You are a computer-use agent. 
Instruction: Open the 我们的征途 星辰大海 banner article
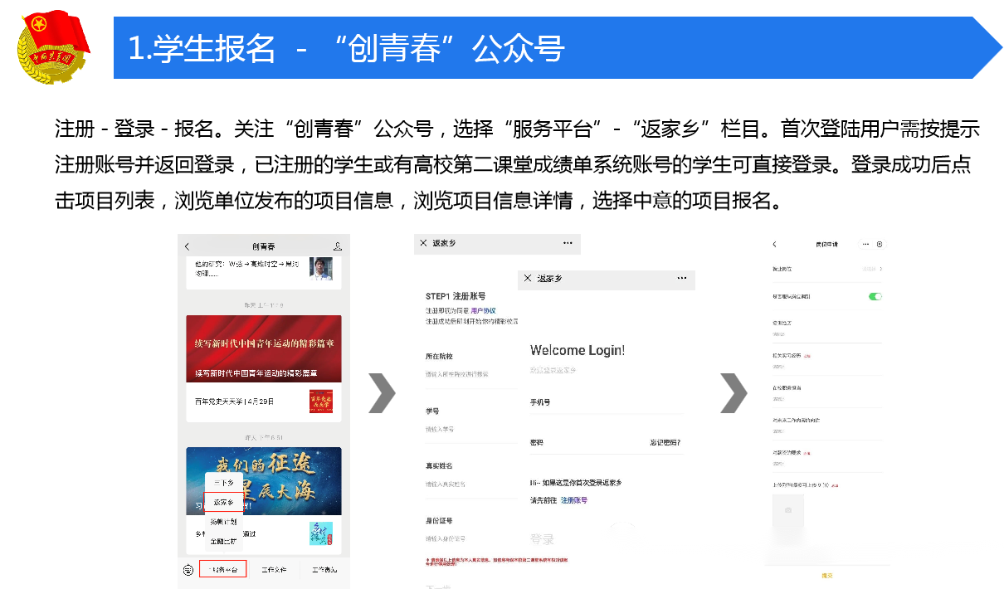[x=264, y=481]
